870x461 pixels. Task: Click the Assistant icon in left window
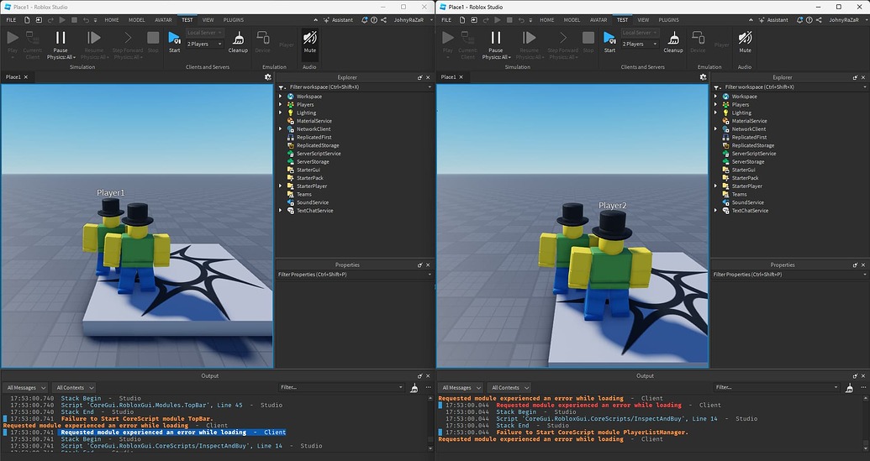tap(325, 19)
